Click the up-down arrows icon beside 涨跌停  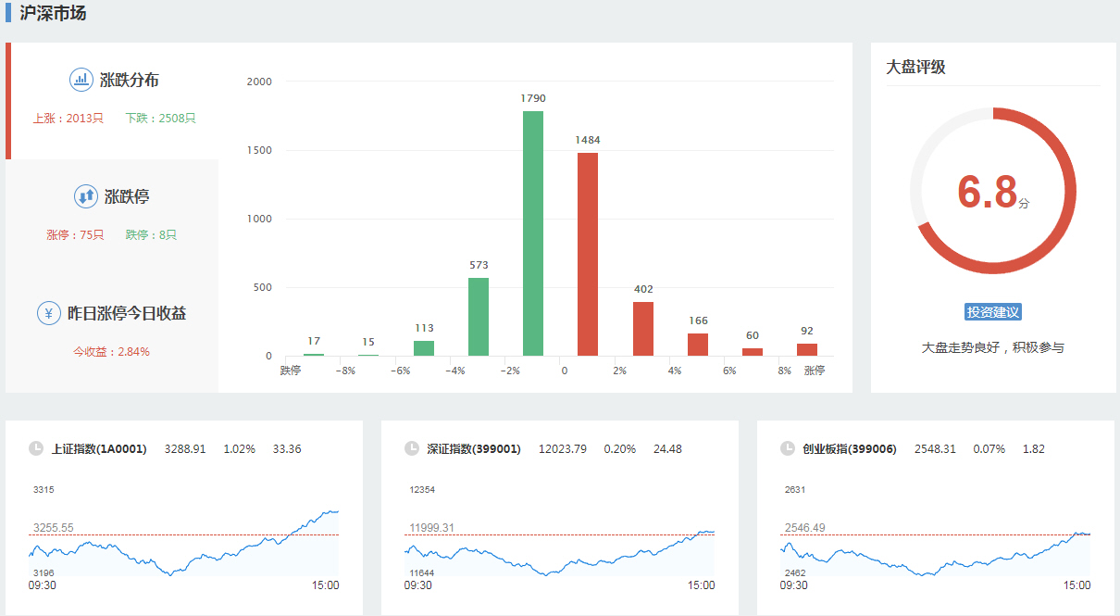[x=85, y=196]
